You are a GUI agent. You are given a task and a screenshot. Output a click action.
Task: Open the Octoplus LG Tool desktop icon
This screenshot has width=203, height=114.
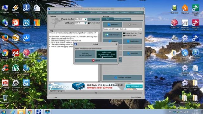(195, 25)
